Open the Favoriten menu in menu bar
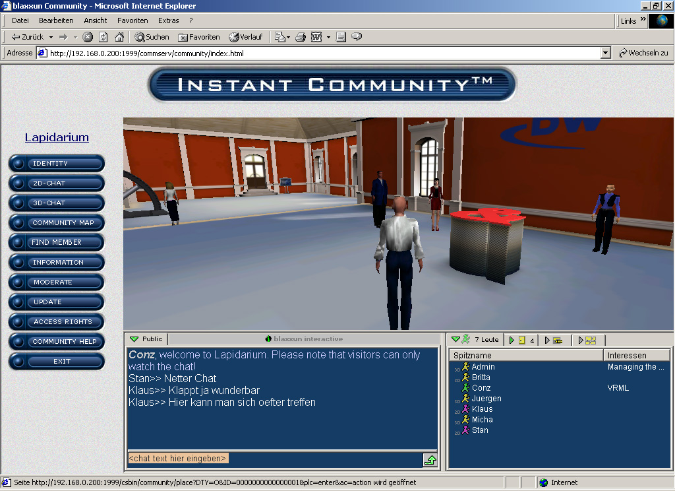Viewport: 675px width, 491px height. (x=132, y=20)
